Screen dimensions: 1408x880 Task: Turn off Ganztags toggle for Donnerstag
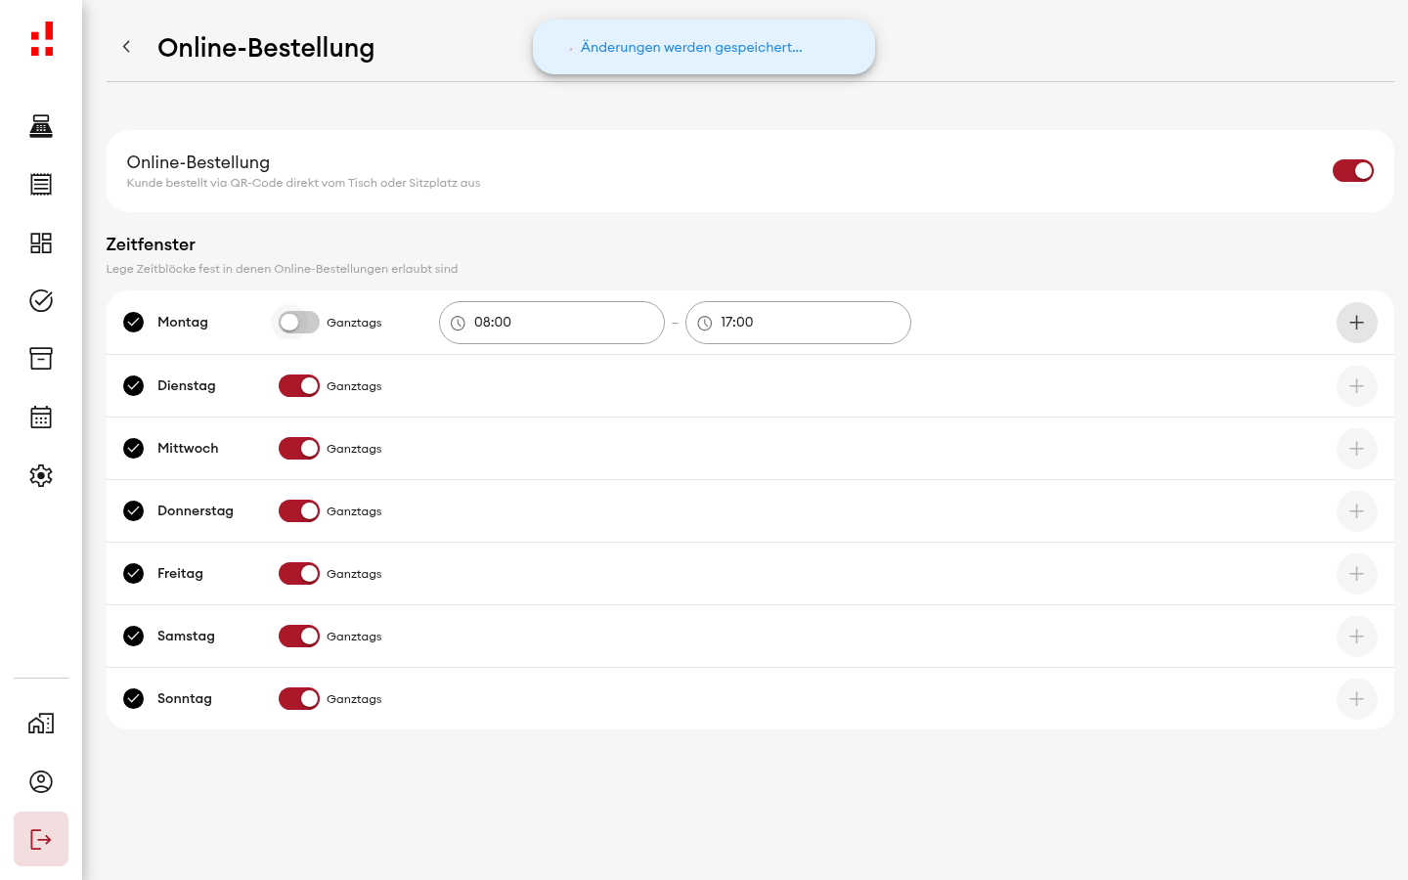299,510
